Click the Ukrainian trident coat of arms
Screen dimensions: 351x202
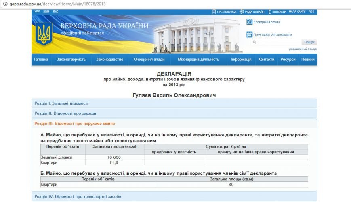[x=44, y=34]
